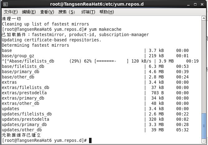Click the extras/prestodelta output line
Viewport: 208px width, 145px height.
point(24,93)
